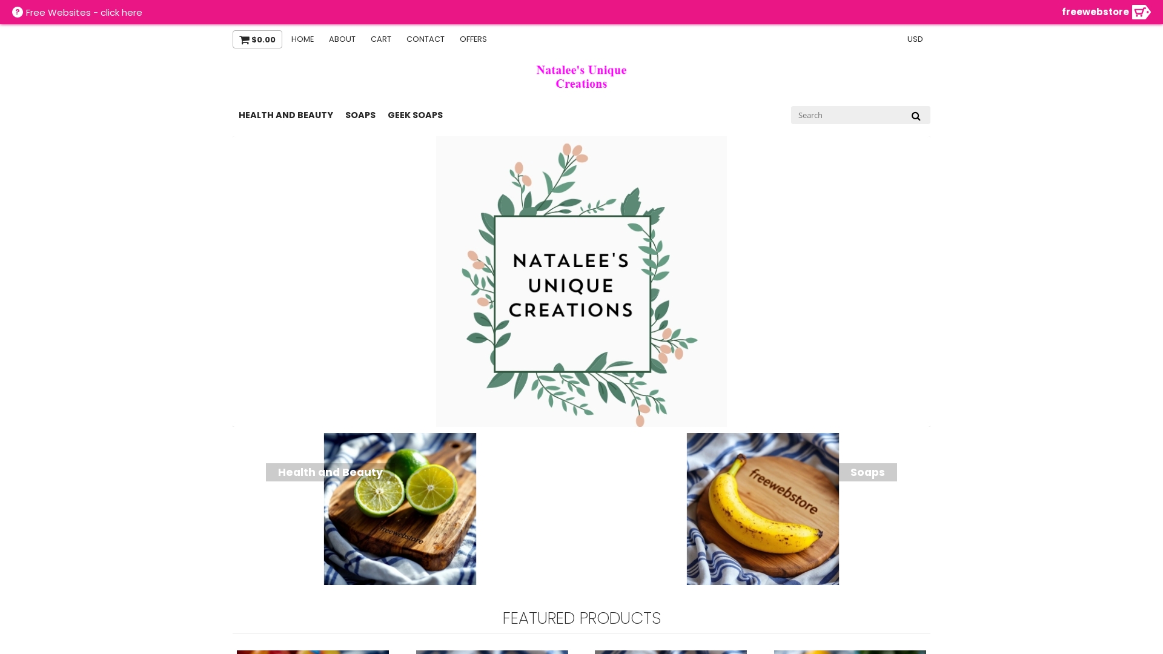The image size is (1163, 654).
Task: Open the $0.00 shopping cart button
Action: 257,39
